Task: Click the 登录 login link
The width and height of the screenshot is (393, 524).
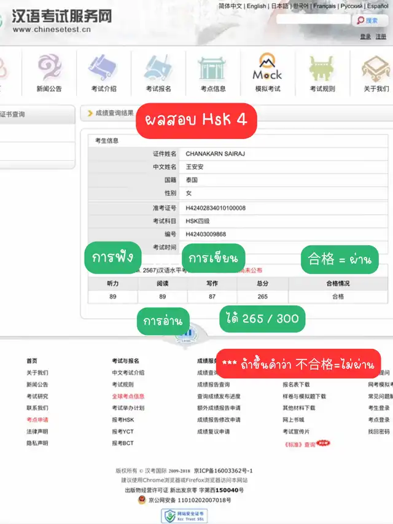Action: tap(365, 37)
